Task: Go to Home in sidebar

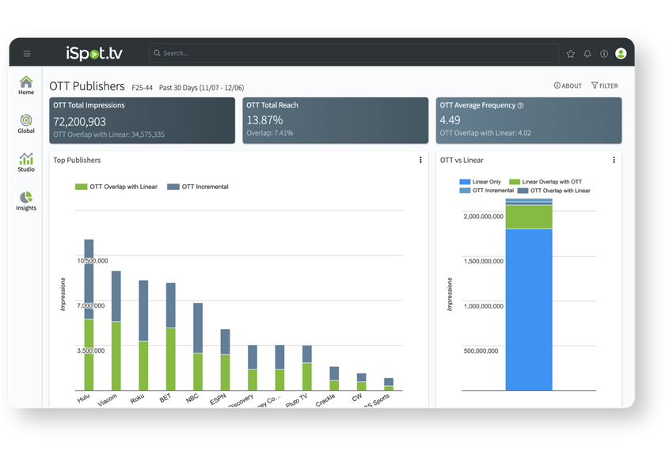Action: tap(26, 85)
